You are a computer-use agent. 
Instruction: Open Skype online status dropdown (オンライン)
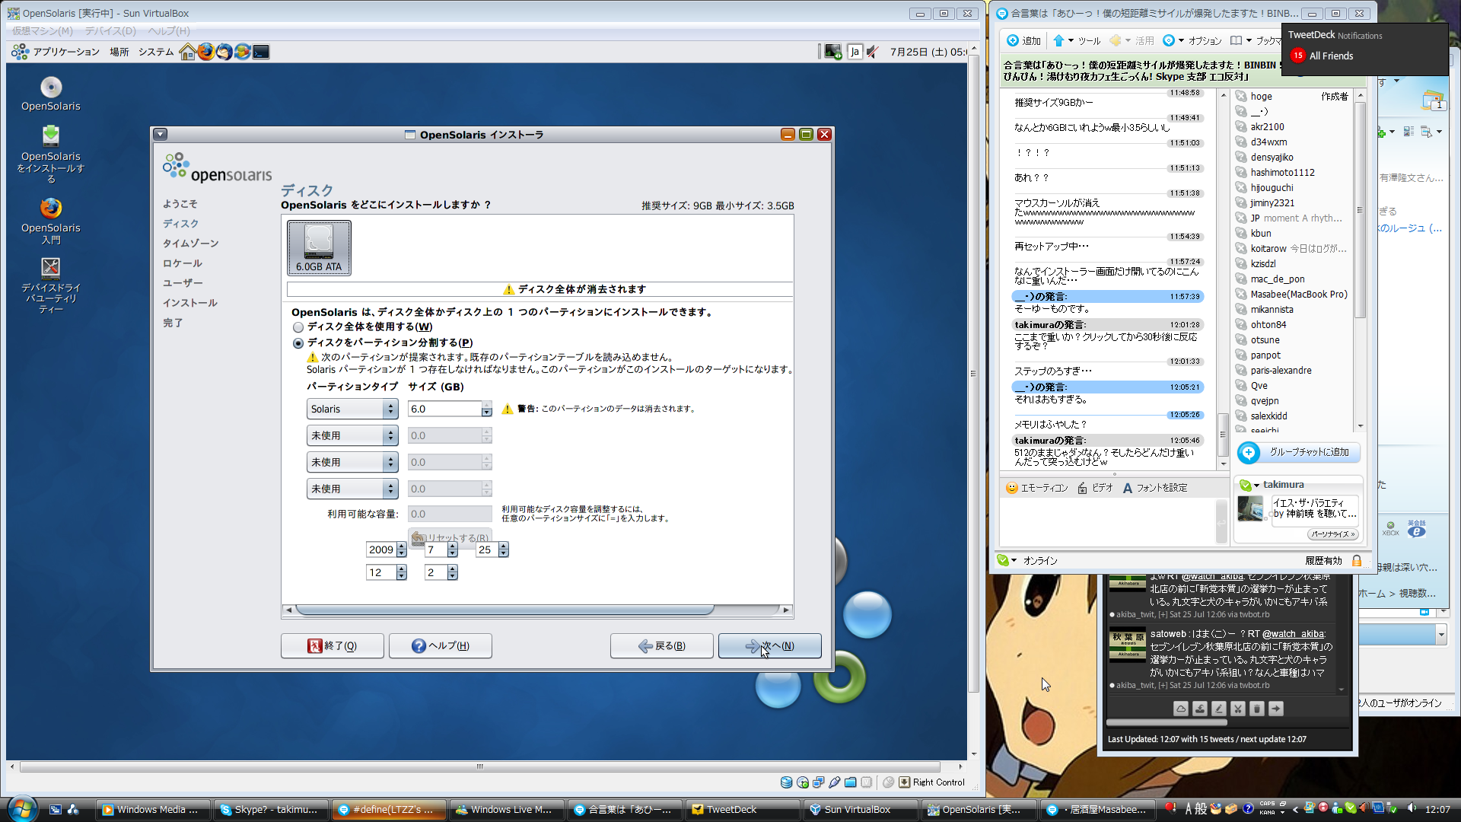pyautogui.click(x=1027, y=560)
